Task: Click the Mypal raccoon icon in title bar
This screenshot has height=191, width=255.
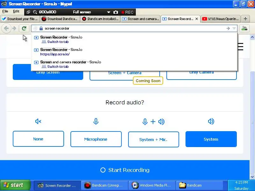Action: tap(4, 4)
